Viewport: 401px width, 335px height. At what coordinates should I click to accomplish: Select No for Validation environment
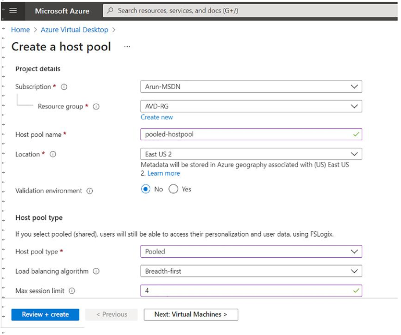tap(146, 189)
